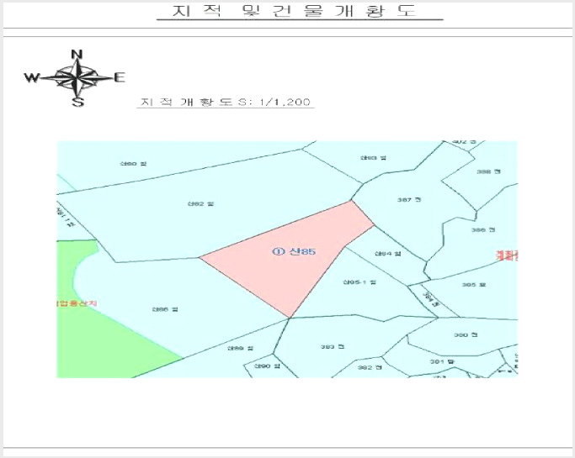This screenshot has width=575, height=458.
Task: Click the parcel label '산80 임'
Action: point(134,163)
